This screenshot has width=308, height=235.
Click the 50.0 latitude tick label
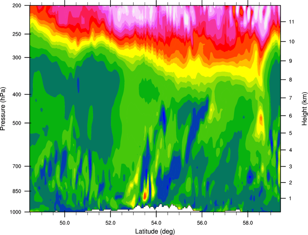65,223
